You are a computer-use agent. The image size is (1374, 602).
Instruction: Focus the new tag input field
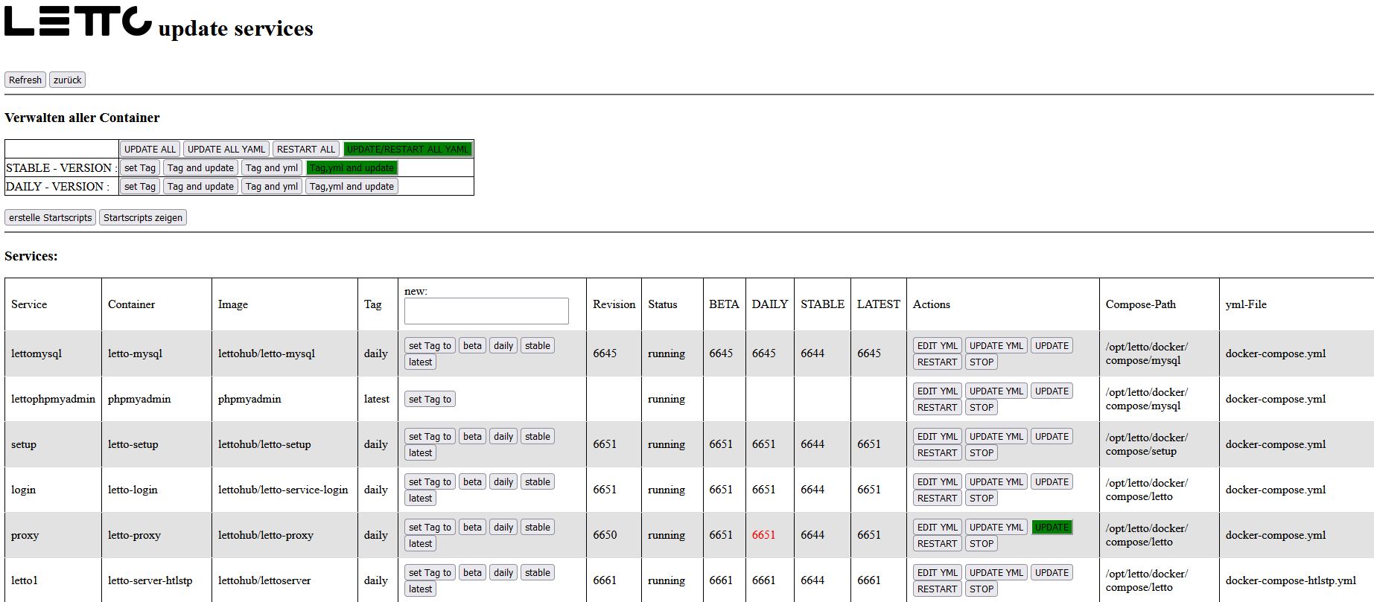click(x=486, y=311)
